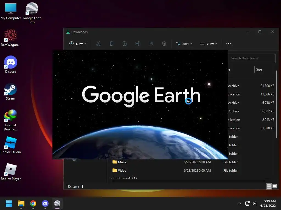Click Google Earth Pro taskbar icon
Image resolution: width=281 pixels, height=210 pixels.
pyautogui.click(x=57, y=203)
